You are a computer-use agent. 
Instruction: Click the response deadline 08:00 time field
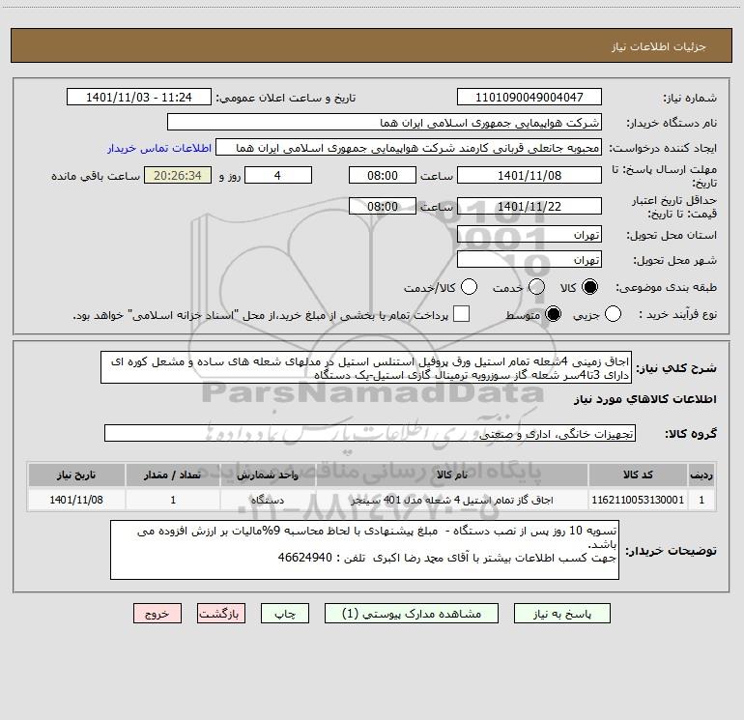pos(383,175)
